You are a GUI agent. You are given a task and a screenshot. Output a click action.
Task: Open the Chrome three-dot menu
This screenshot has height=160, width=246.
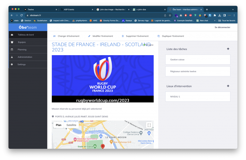point(234,15)
